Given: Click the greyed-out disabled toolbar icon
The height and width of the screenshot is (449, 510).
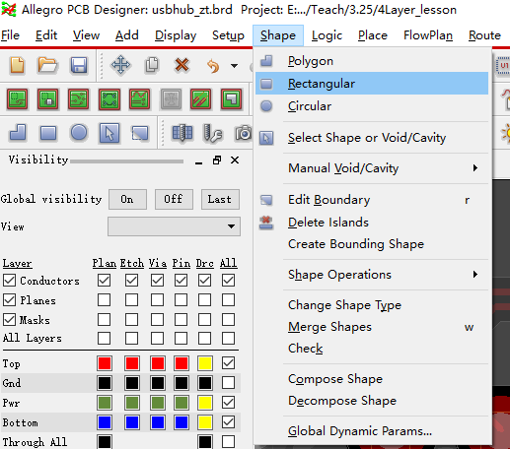Looking at the screenshot, I should click(x=171, y=98).
